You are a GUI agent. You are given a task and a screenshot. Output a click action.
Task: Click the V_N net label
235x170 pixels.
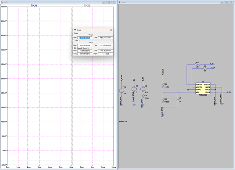coord(213,67)
